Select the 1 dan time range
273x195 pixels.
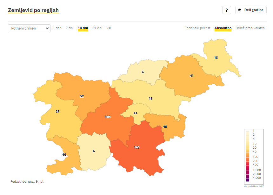[x=57, y=28]
